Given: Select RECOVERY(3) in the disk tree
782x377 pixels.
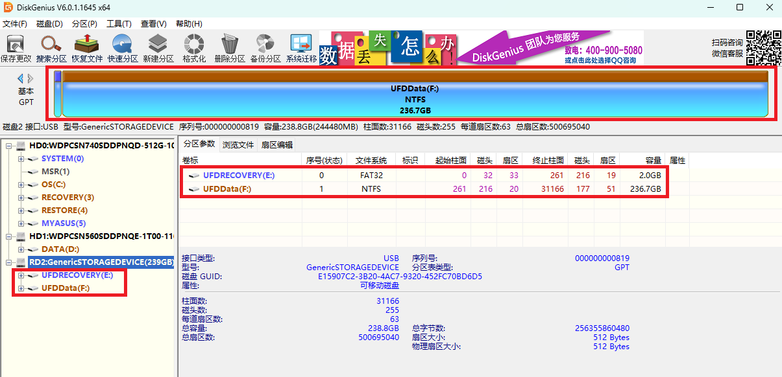Looking at the screenshot, I should point(67,198).
